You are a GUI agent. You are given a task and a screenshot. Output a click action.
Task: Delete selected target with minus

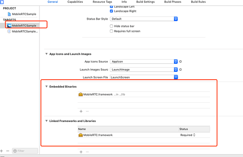coord(8,151)
